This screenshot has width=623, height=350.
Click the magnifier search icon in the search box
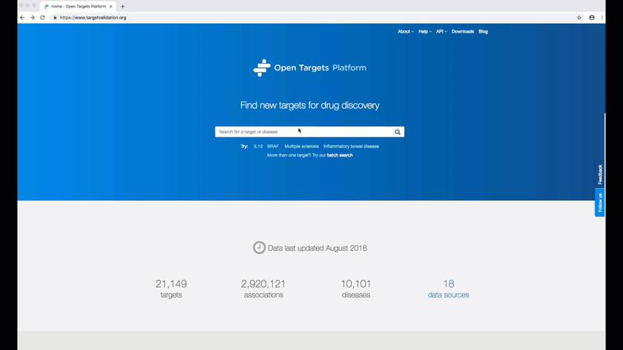coord(398,132)
